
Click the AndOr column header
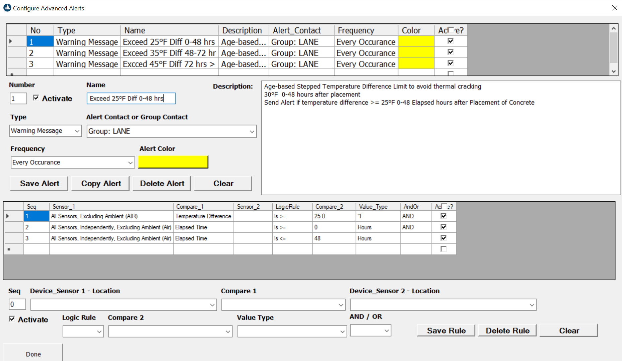pos(416,207)
